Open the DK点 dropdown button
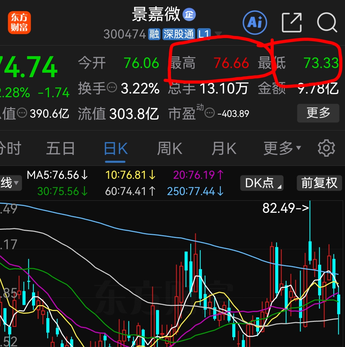Screen dimensions: 345x347 pos(262,183)
